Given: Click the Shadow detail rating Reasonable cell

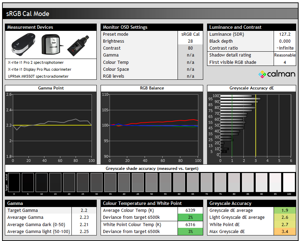Looking at the screenshot, I should point(285,55).
